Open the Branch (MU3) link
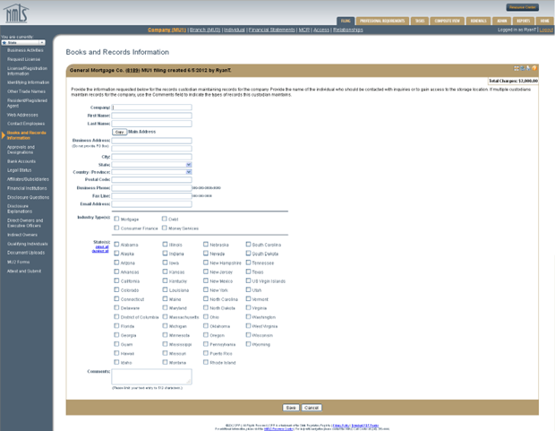Viewport: 555px width, 431px height. [205, 30]
